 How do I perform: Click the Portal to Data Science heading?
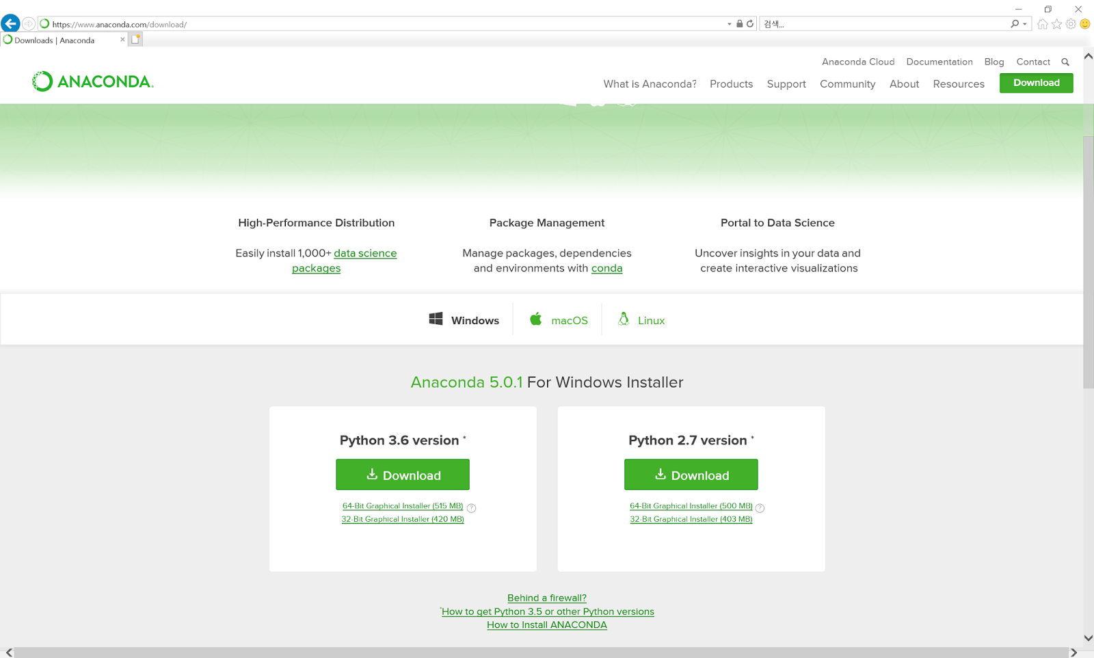[777, 223]
